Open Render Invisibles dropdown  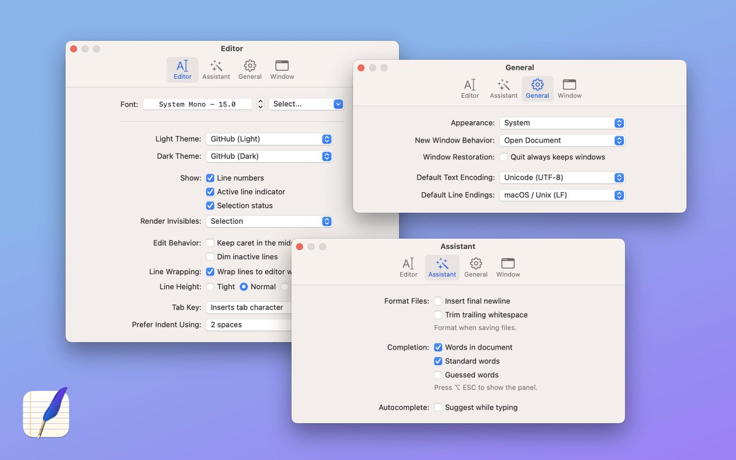(x=269, y=221)
